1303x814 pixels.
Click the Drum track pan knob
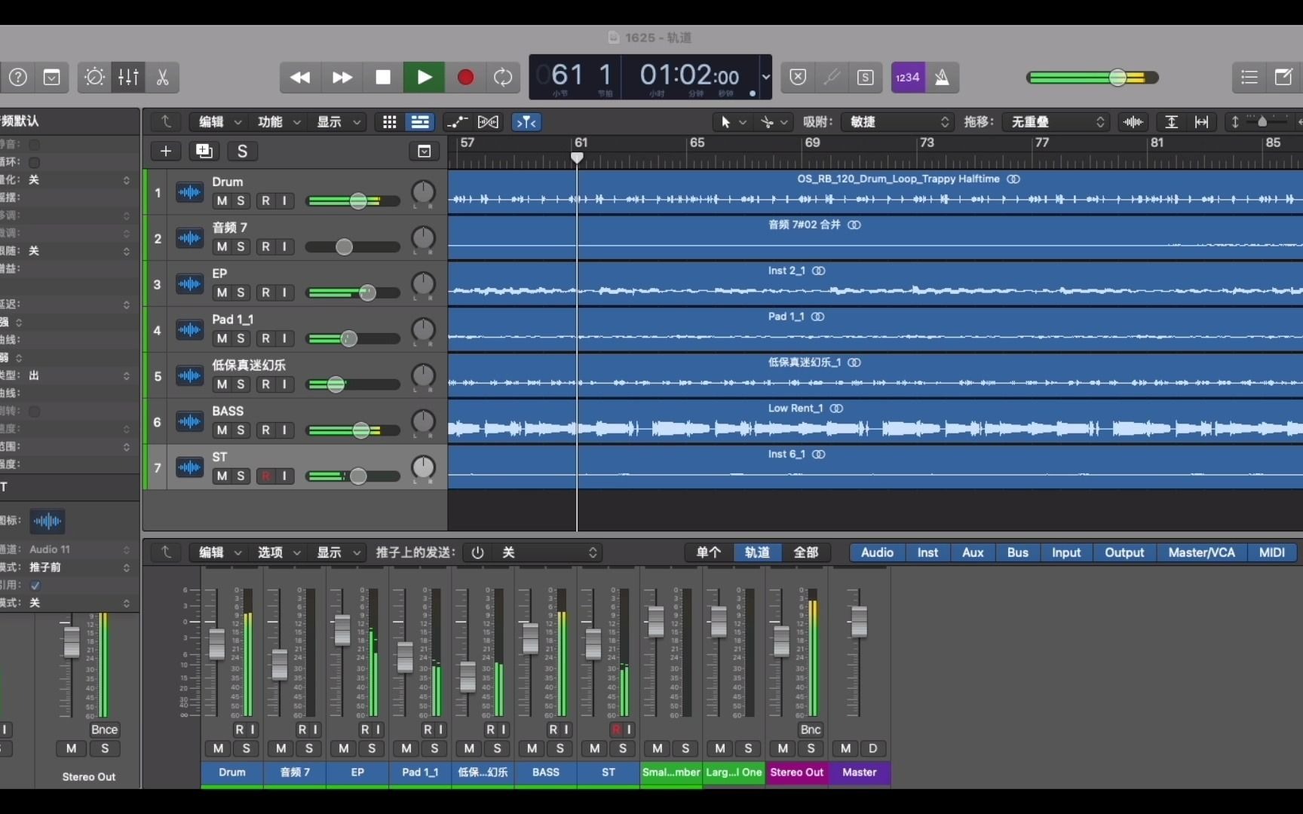tap(423, 193)
